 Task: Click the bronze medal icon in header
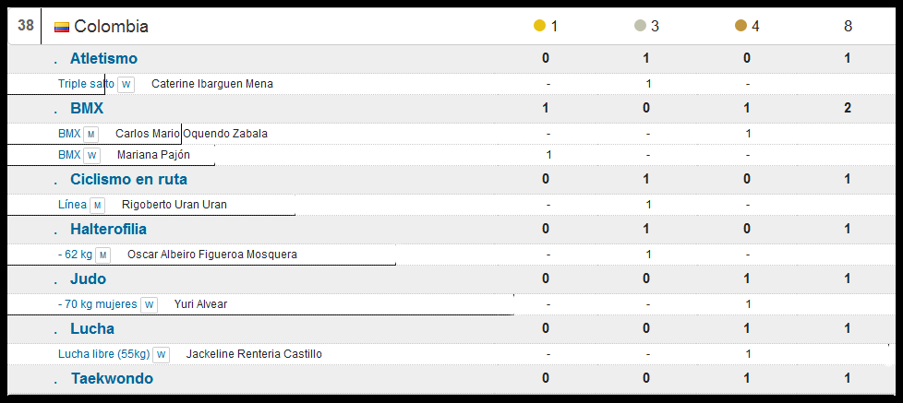(x=740, y=26)
